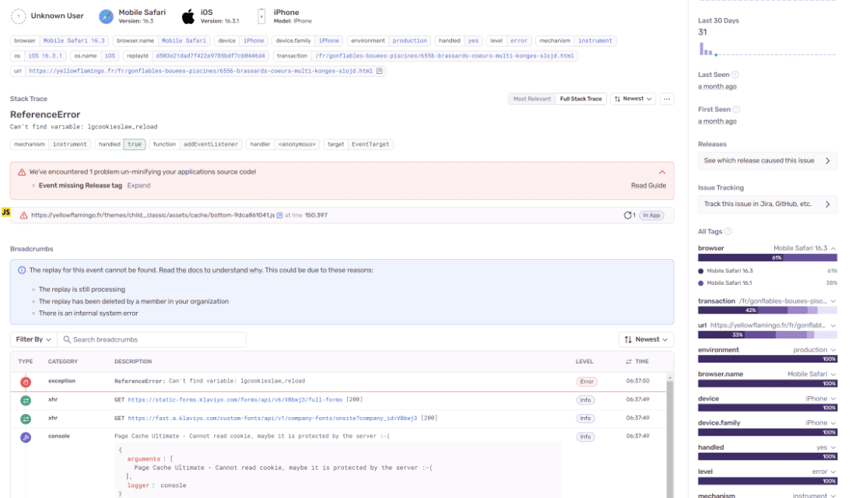The height and width of the screenshot is (498, 852).
Task: Click the TIME column header
Action: (x=637, y=362)
